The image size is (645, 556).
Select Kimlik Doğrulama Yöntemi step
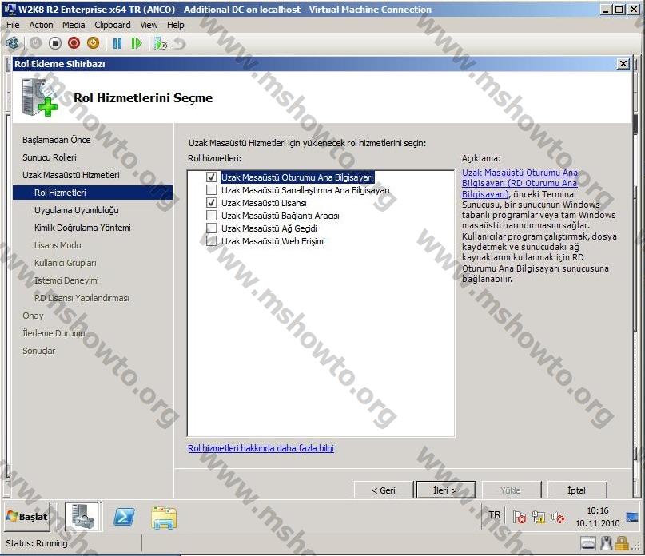coord(82,228)
